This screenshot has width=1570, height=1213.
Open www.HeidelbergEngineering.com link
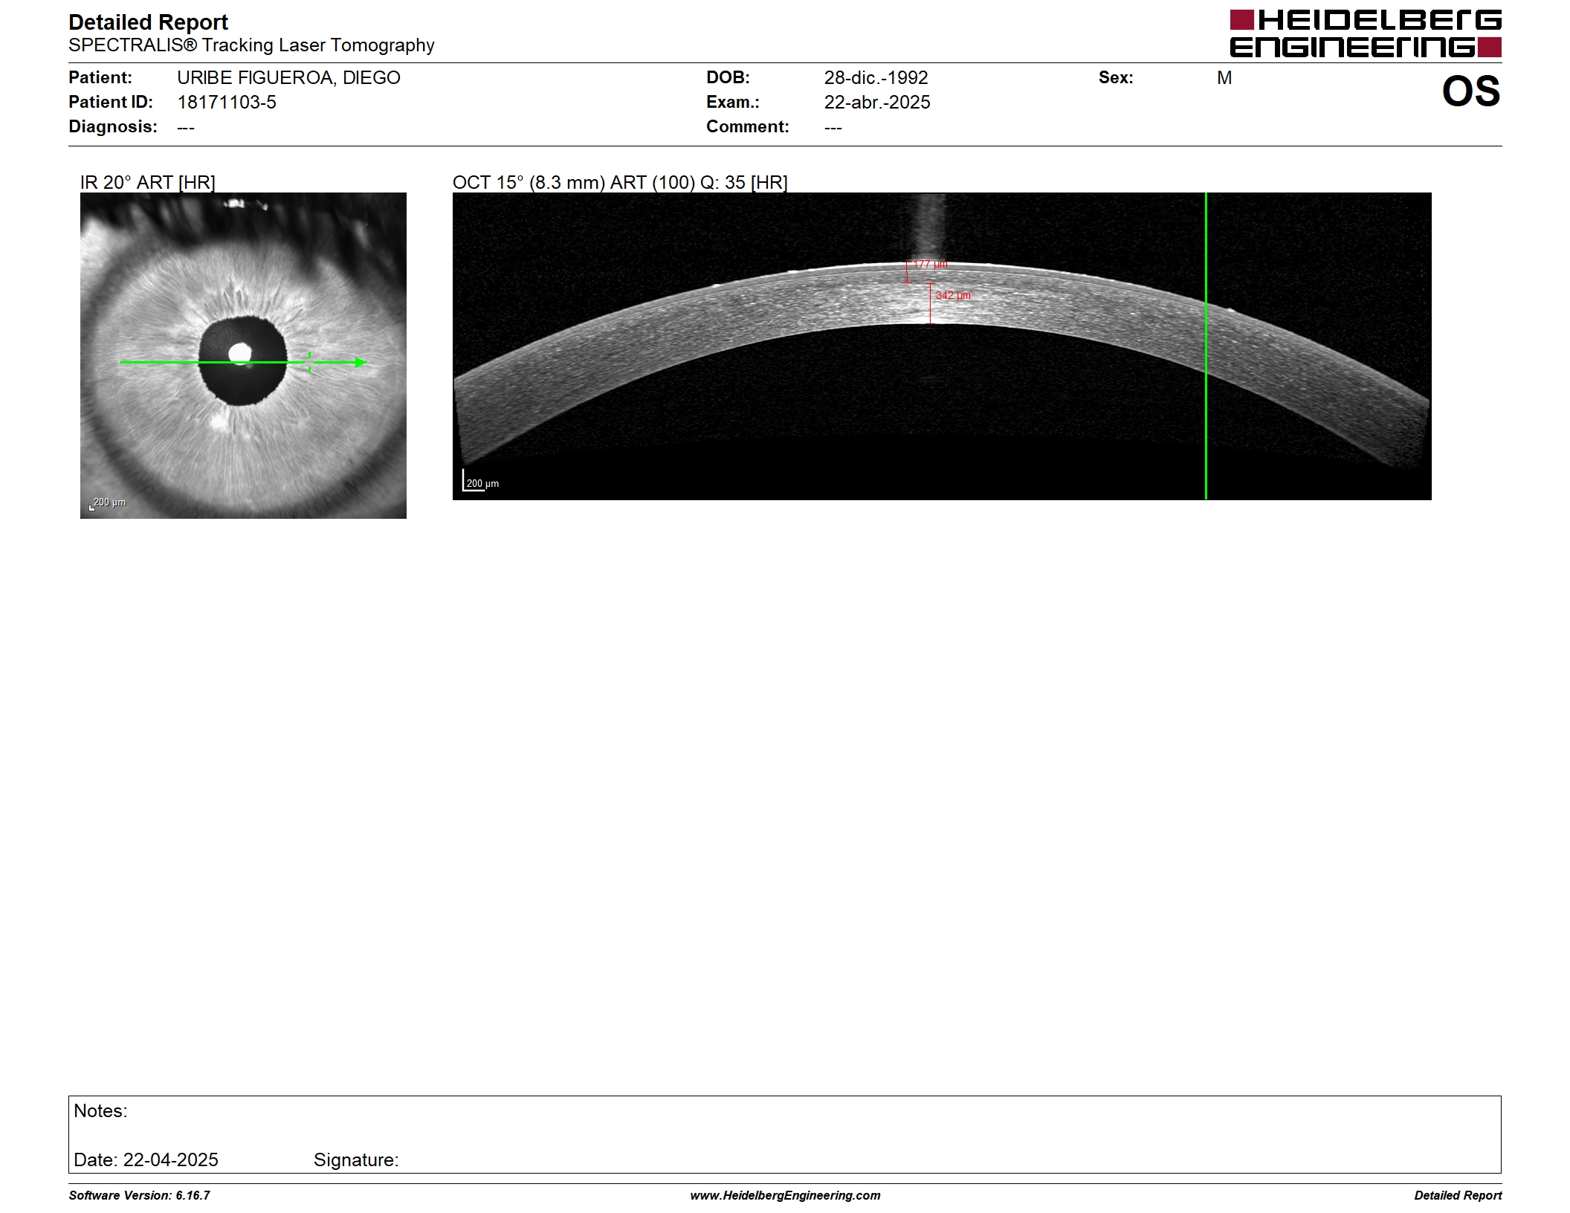point(785,1195)
